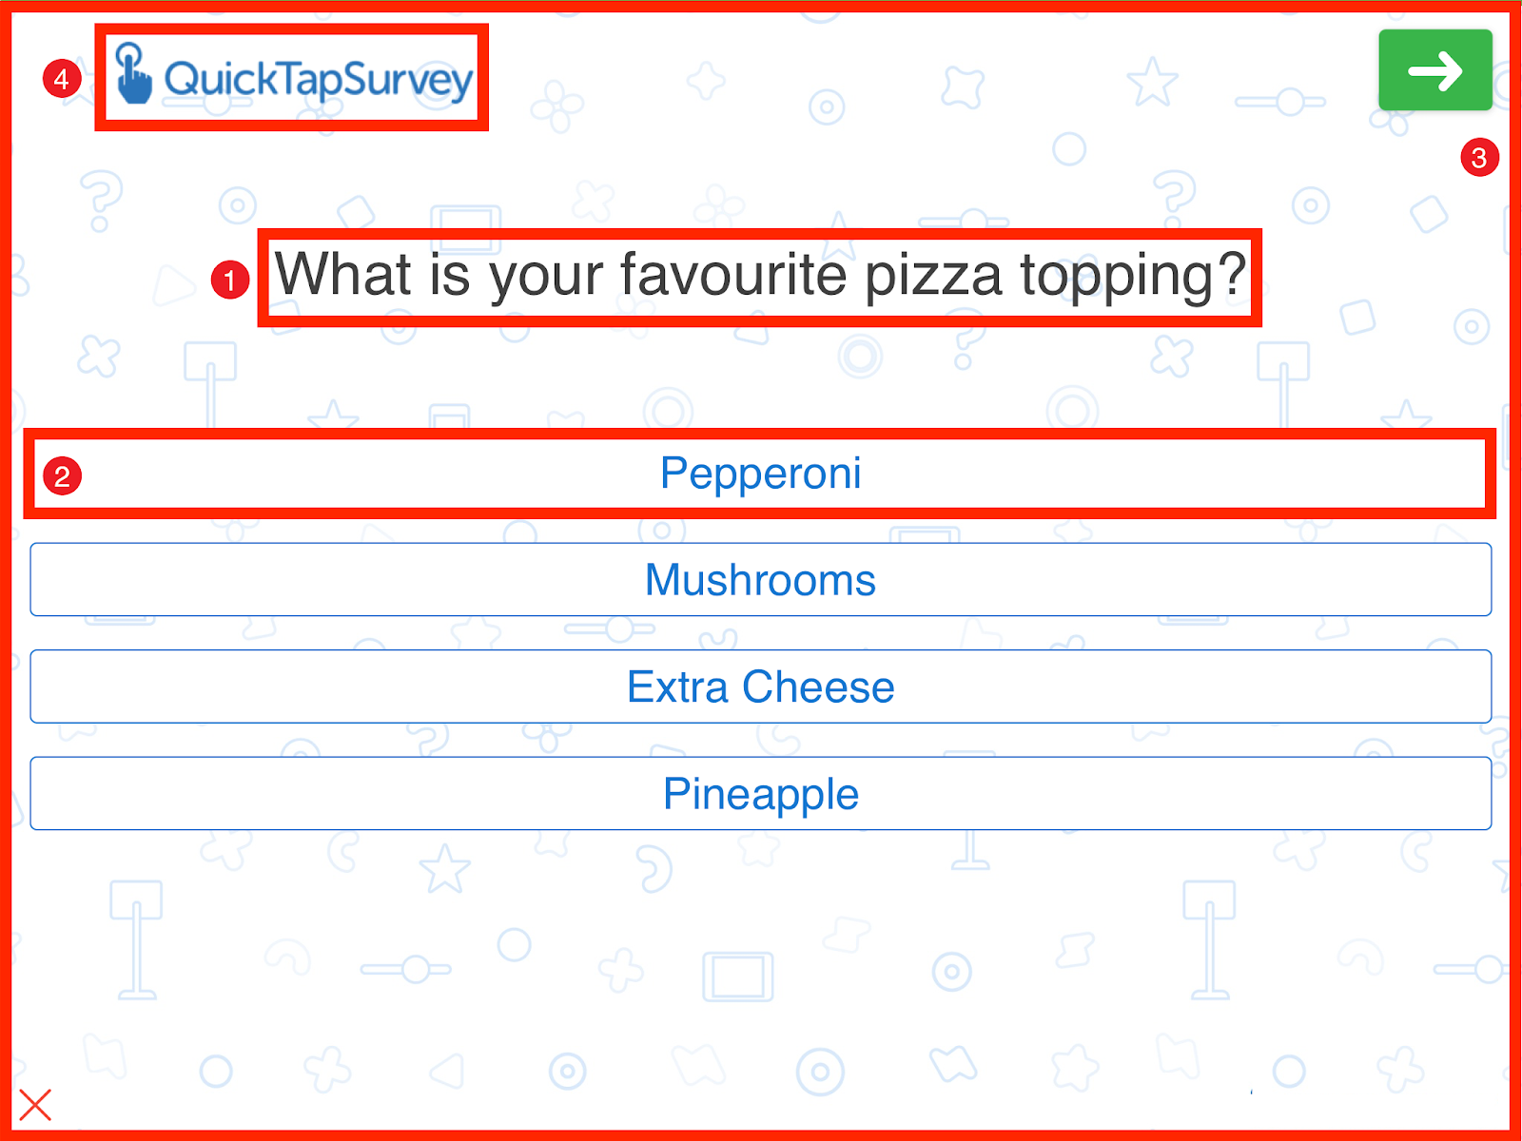Image resolution: width=1522 pixels, height=1141 pixels.
Task: Choose Mushrooms as your favourite topping
Action: (761, 580)
